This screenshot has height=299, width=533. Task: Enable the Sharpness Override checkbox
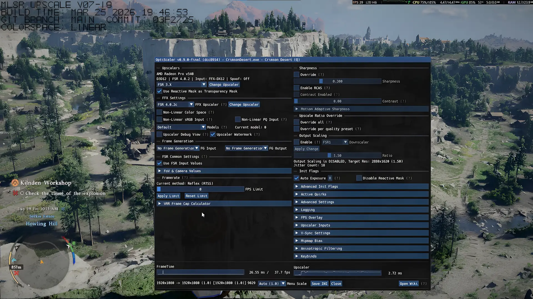click(x=296, y=75)
